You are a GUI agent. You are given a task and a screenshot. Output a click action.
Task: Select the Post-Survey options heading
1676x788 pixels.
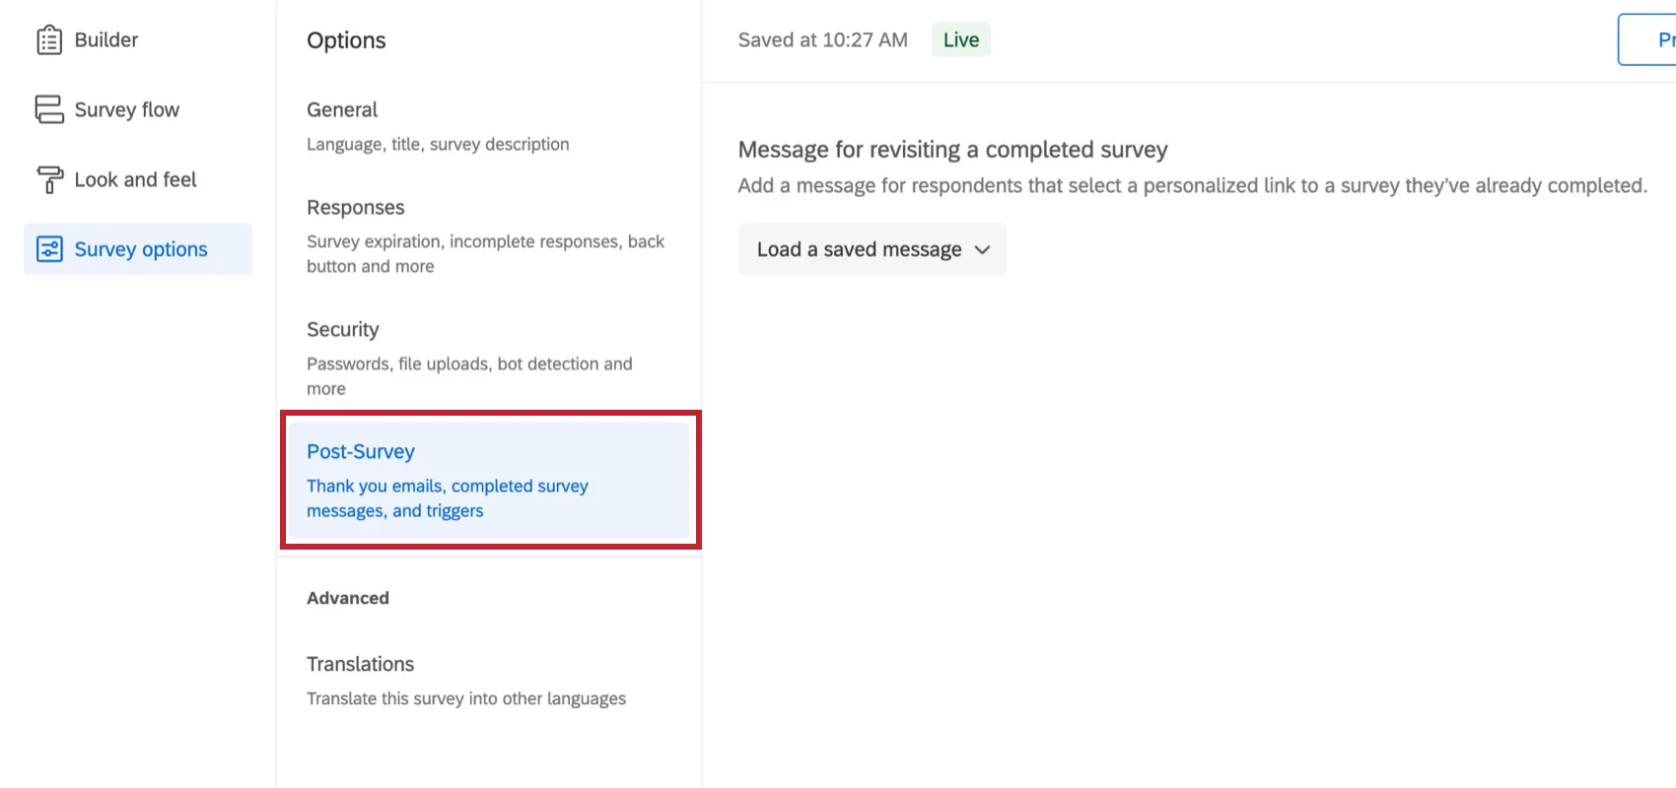(x=361, y=451)
